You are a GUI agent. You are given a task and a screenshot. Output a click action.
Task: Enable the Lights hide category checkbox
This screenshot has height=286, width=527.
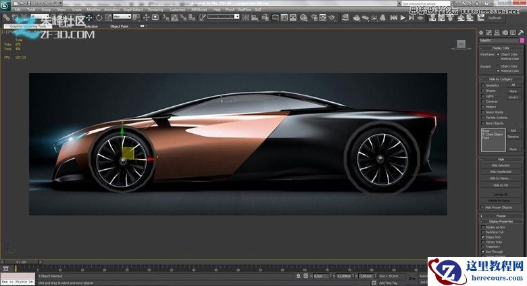coord(483,96)
